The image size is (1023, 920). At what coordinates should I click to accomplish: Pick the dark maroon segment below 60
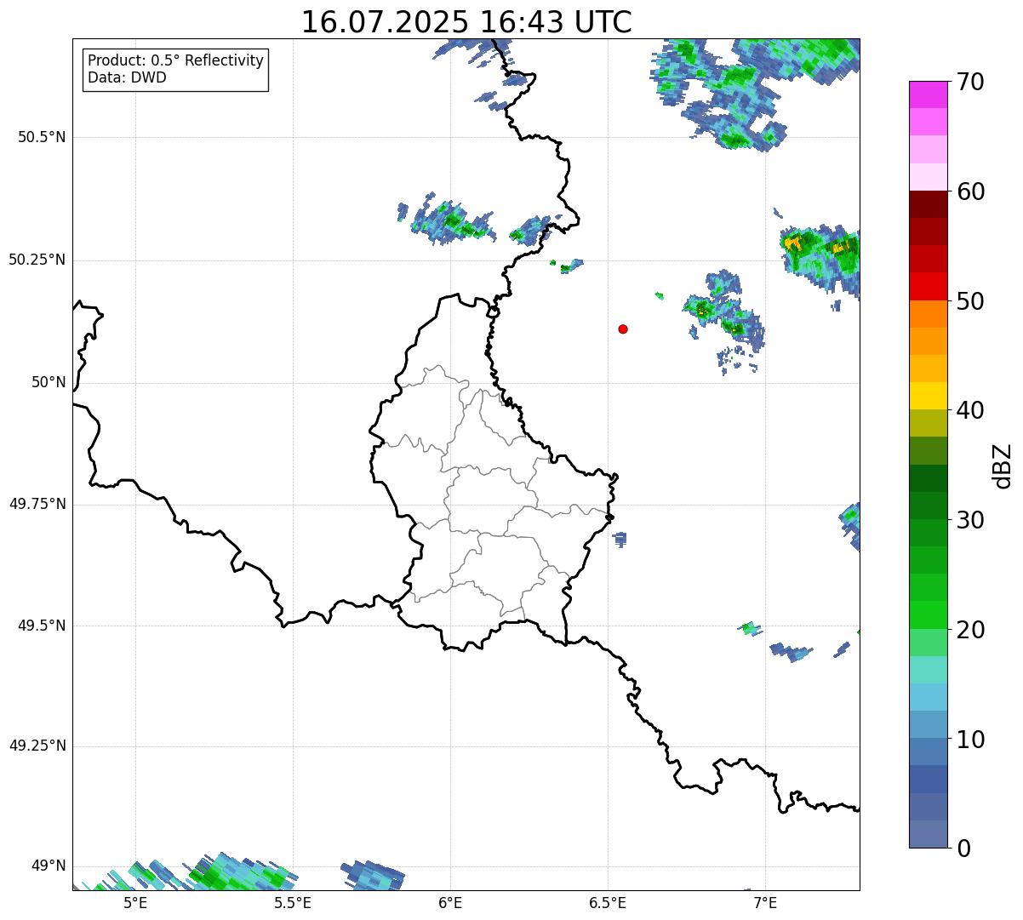(x=928, y=204)
